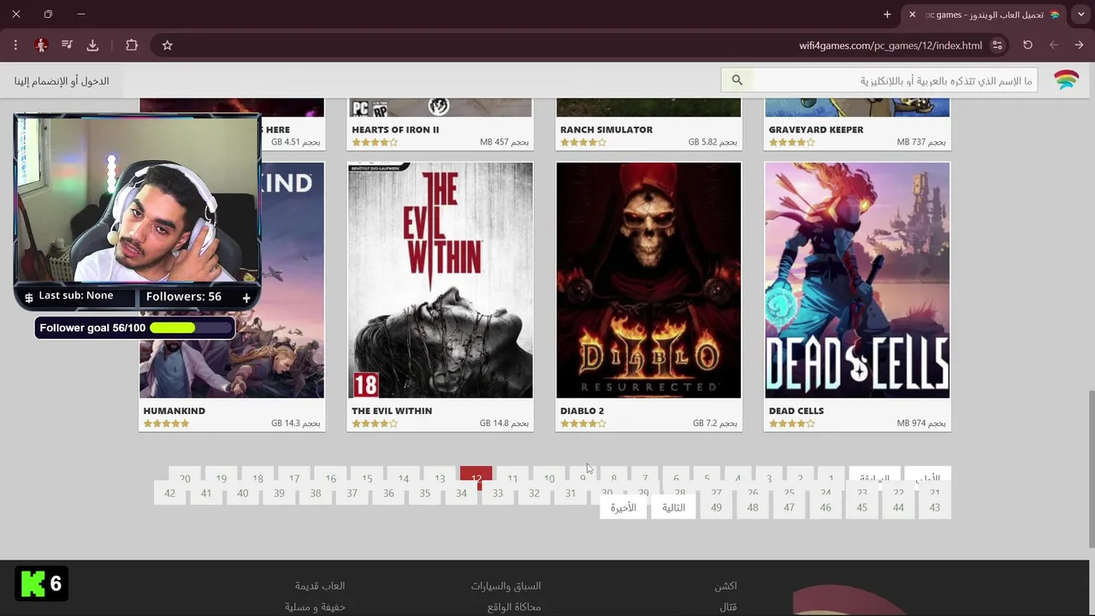Go to page 43 in pagination
The height and width of the screenshot is (616, 1095).
(x=934, y=507)
